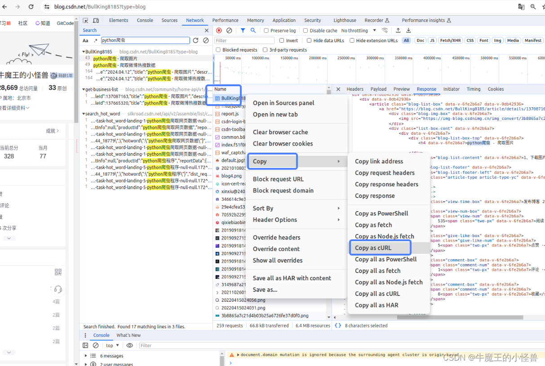Clear the search panel results
The height and width of the screenshot is (366, 545).
point(206,40)
